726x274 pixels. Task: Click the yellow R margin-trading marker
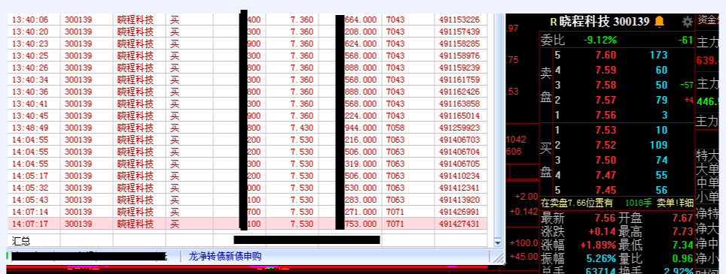[553, 22]
